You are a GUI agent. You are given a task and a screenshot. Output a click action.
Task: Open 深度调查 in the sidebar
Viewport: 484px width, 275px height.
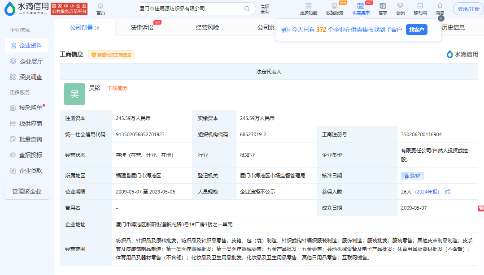click(31, 77)
